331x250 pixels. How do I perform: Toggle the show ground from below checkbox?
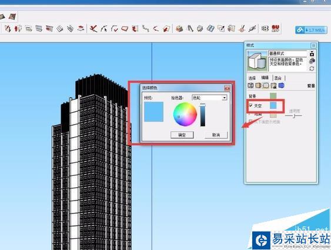pyautogui.click(x=250, y=121)
